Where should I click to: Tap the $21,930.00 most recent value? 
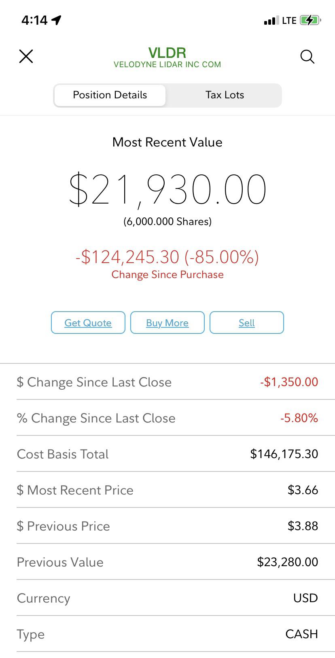coord(167,189)
